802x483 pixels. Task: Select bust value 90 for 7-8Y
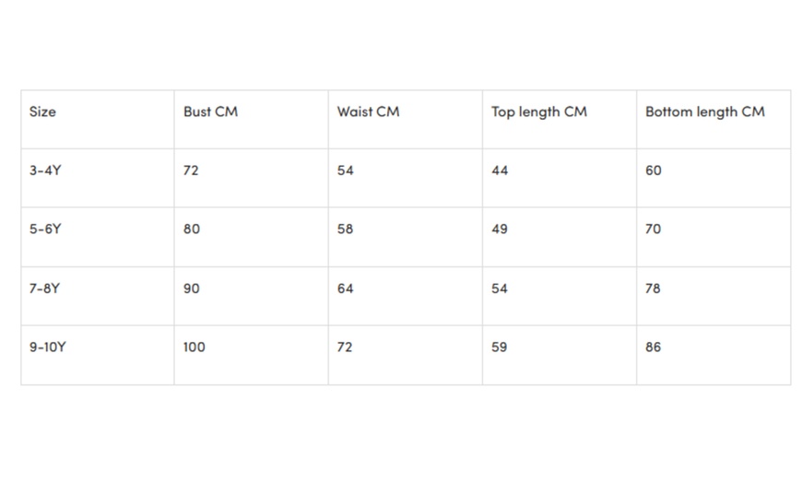click(x=191, y=289)
